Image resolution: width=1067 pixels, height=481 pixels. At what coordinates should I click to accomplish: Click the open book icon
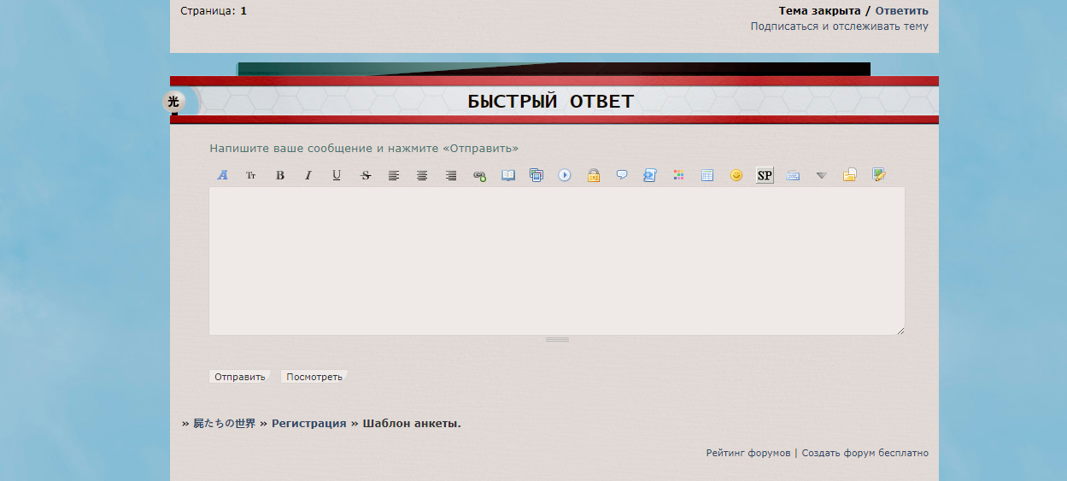508,175
